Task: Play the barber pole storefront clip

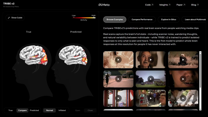Action: click(118, 98)
